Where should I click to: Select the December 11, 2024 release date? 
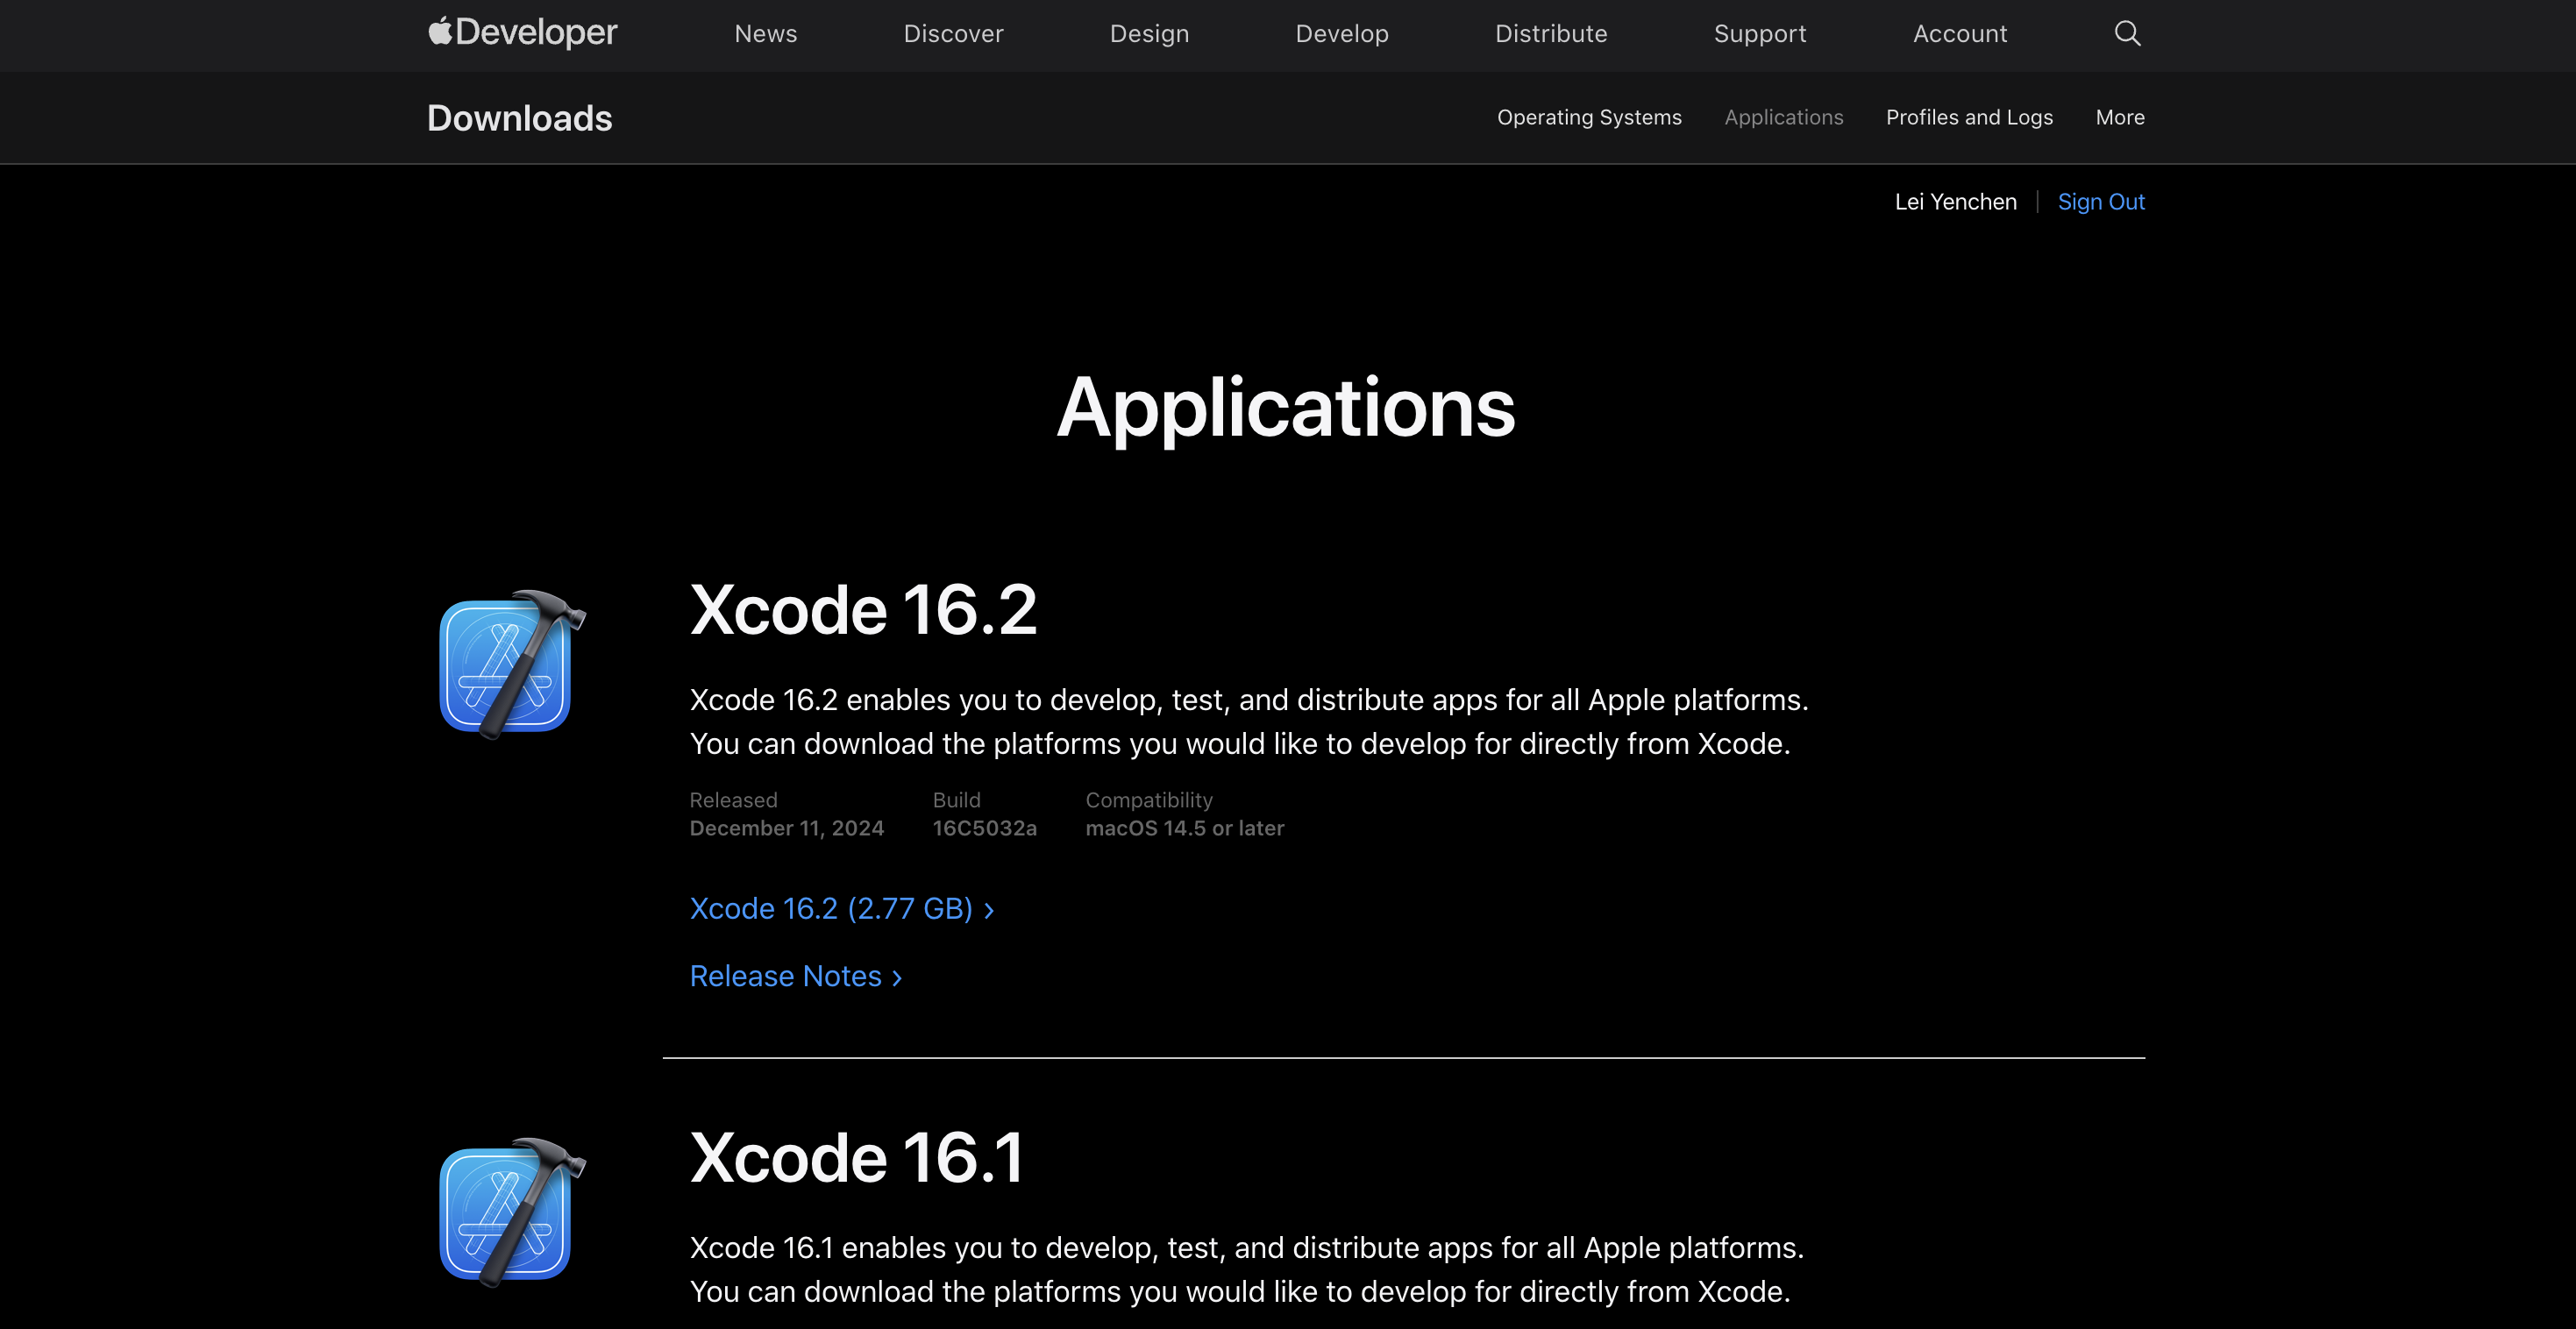787,828
